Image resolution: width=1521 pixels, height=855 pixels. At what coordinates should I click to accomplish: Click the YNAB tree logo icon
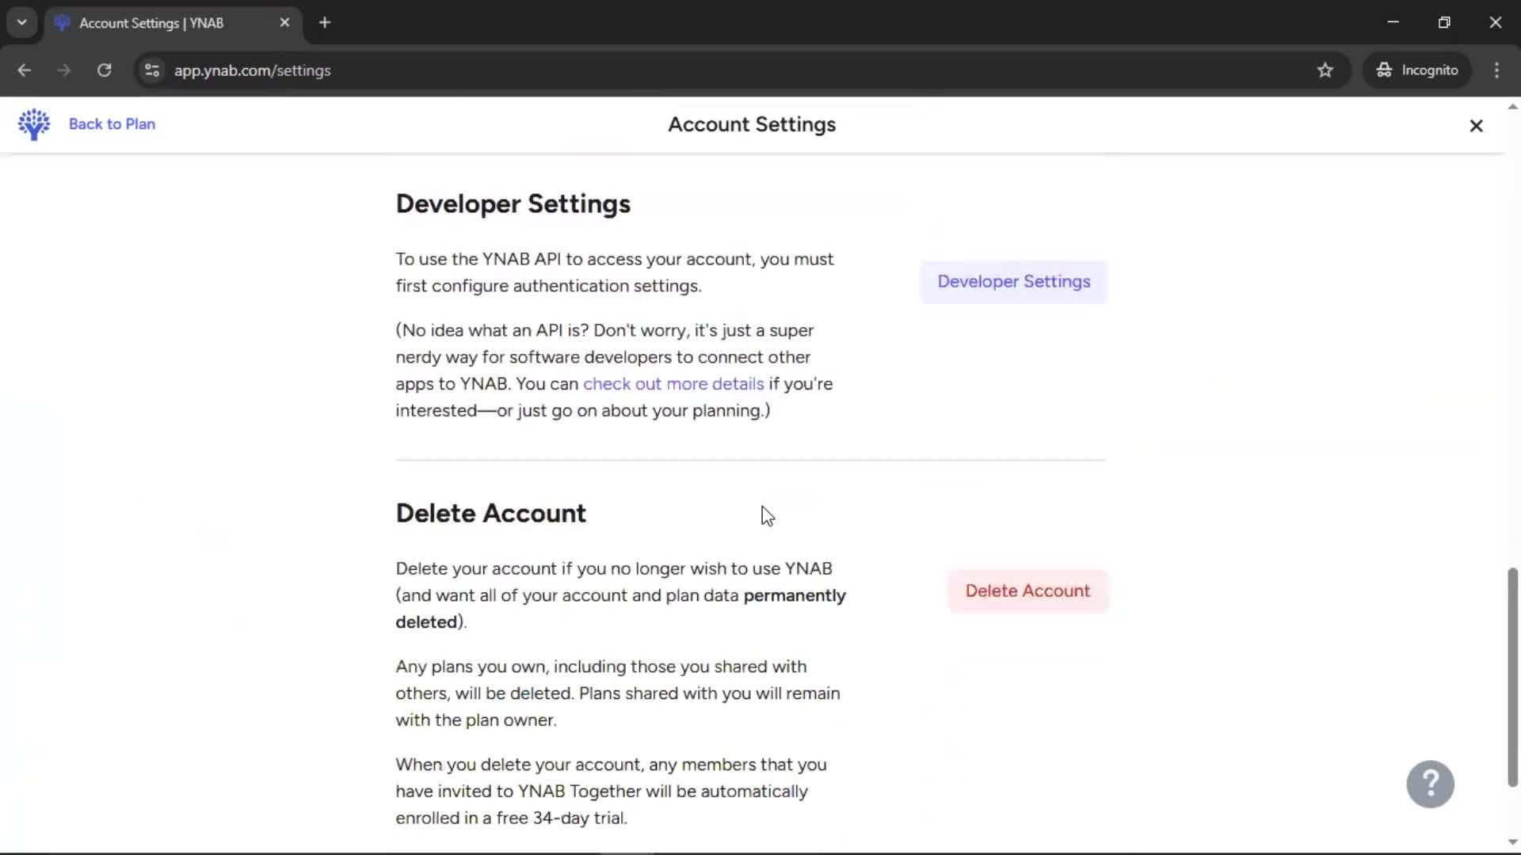click(33, 124)
